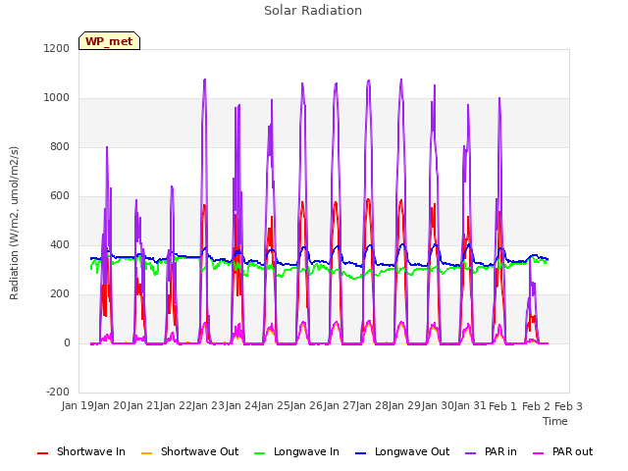Click the Shortwave In peak on Jan 28
The height and width of the screenshot is (471, 628).
tap(368, 199)
